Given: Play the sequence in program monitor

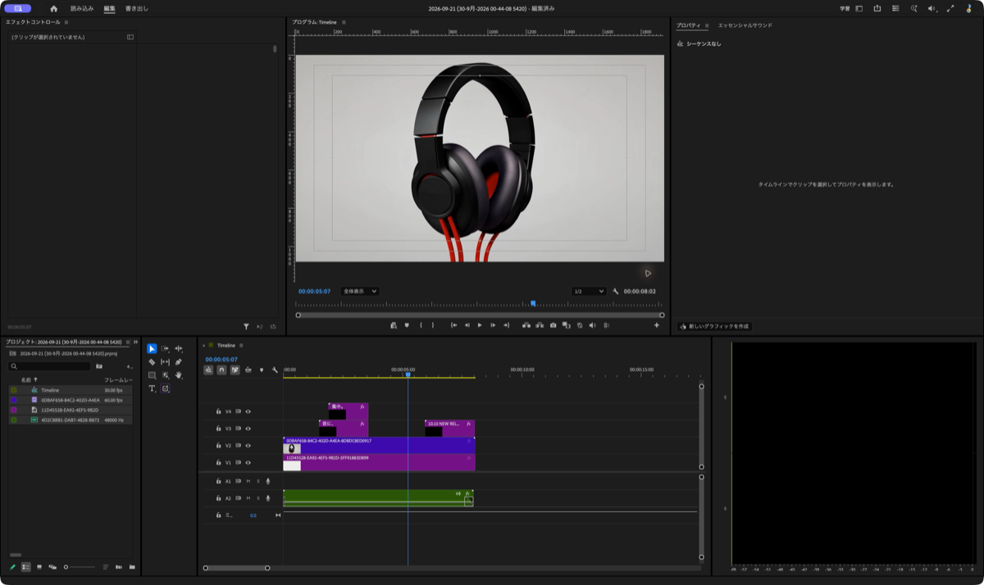Looking at the screenshot, I should pos(480,325).
